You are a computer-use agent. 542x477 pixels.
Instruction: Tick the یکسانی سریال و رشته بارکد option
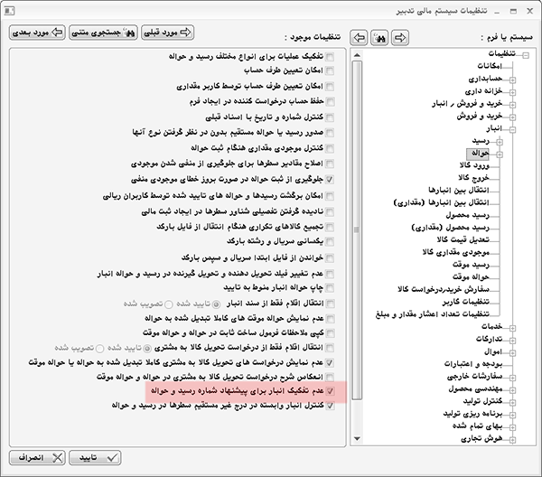click(329, 244)
